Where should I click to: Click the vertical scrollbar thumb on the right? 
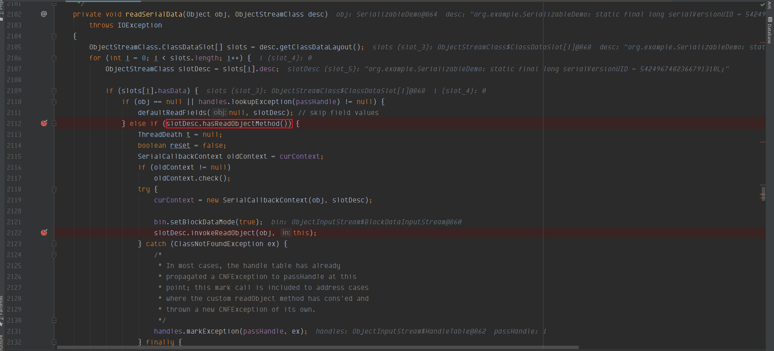tap(763, 194)
